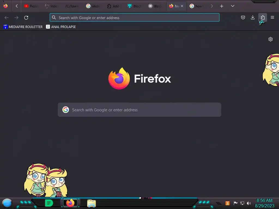
Task: Open the green Spotify-style taskbar app
Action: [49, 203]
